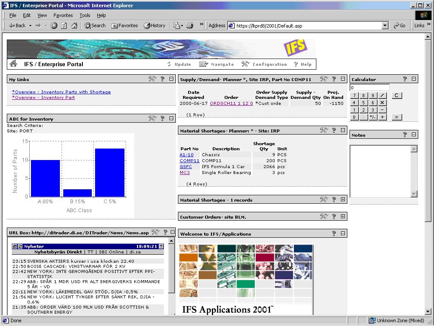
Task: Open the View menu
Action: click(x=42, y=15)
